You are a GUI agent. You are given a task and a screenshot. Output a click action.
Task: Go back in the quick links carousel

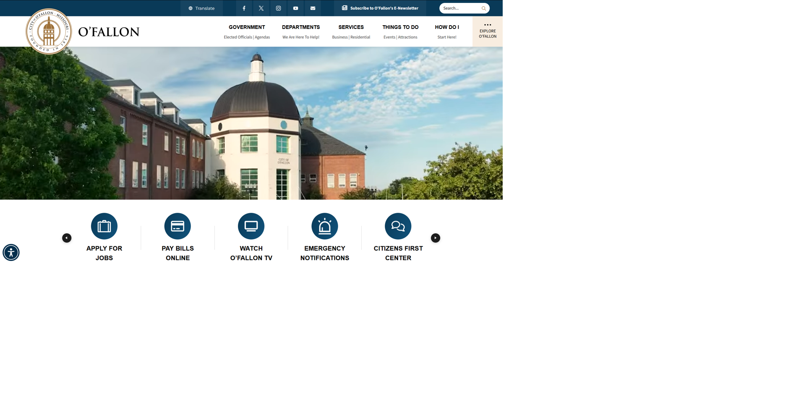tap(67, 238)
